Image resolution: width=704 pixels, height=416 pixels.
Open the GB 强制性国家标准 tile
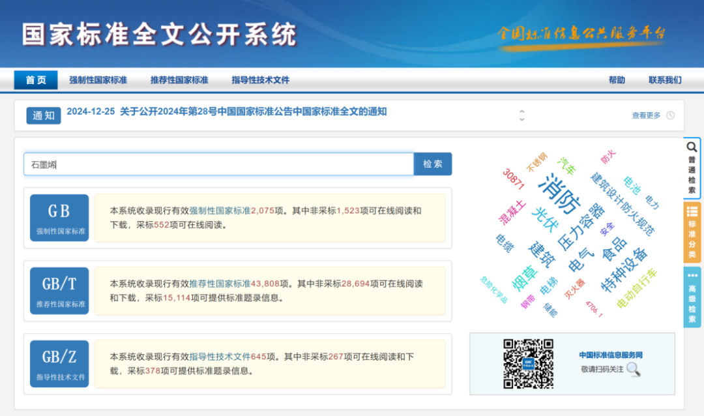point(59,218)
